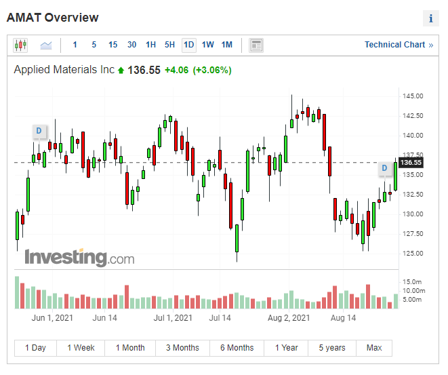
Task: Click the AMAT Overview heading
Action: pyautogui.click(x=53, y=18)
